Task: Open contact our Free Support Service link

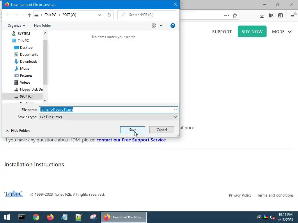Action: (x=131, y=140)
